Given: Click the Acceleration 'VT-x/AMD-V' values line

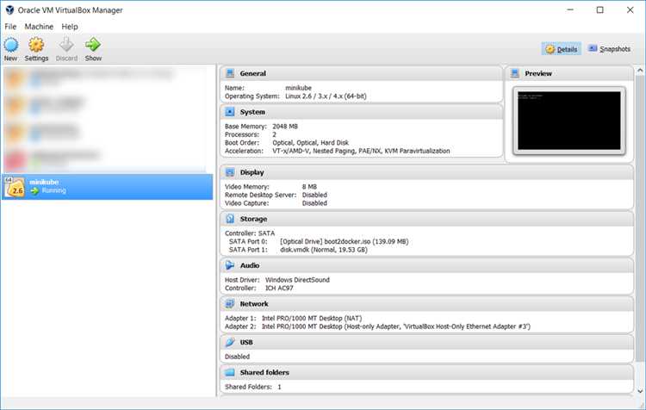Looking at the screenshot, I should coord(361,151).
